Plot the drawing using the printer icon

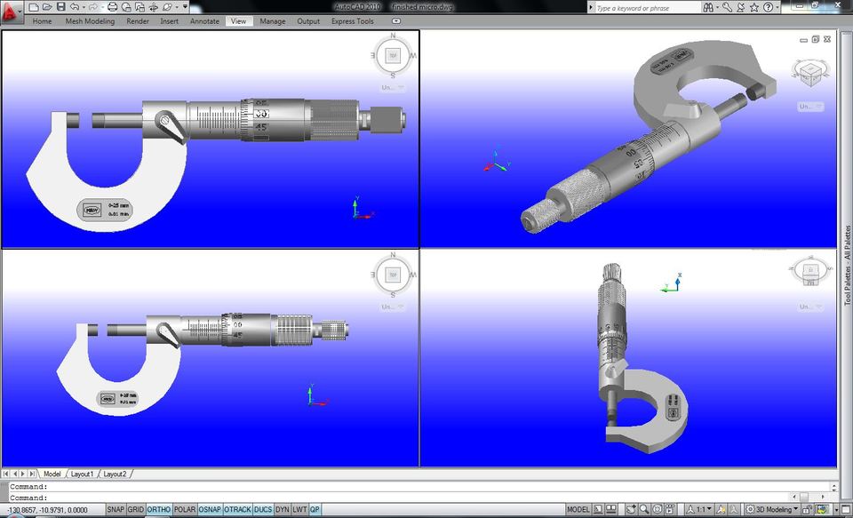tap(113, 7)
